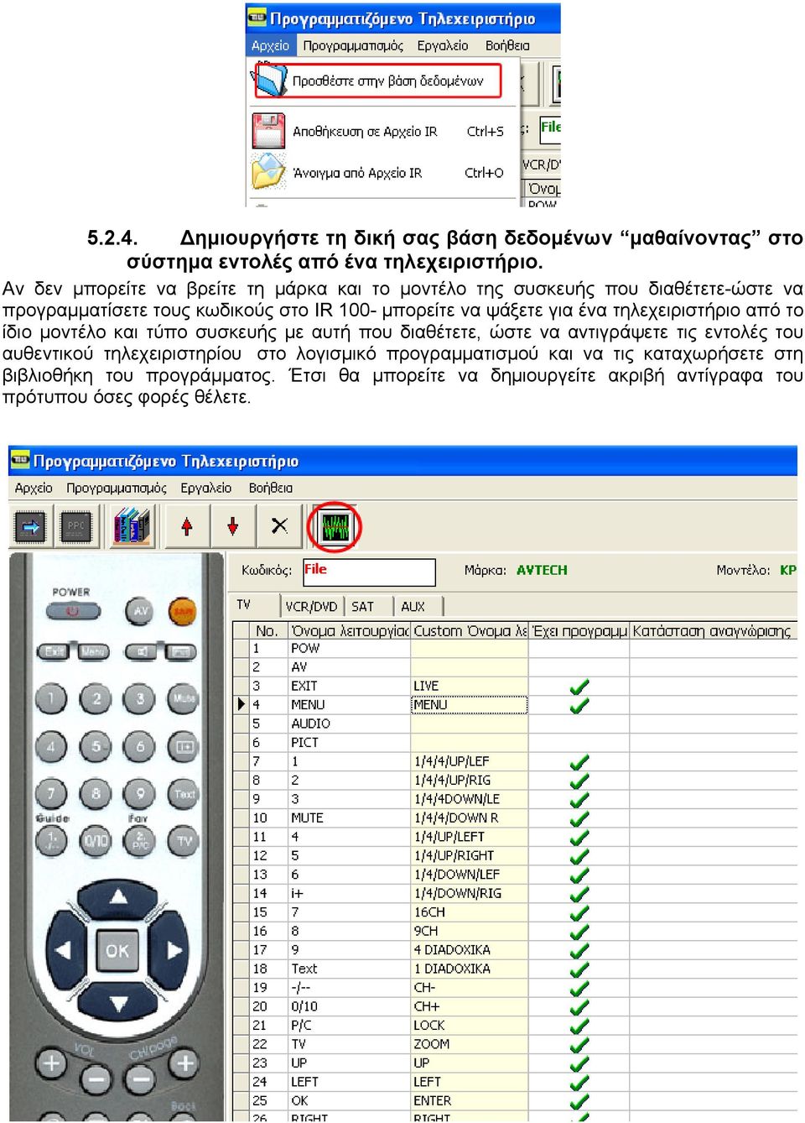Click the speaker audio button on the remote
Screen dimensions: 805x1123
[142, 651]
